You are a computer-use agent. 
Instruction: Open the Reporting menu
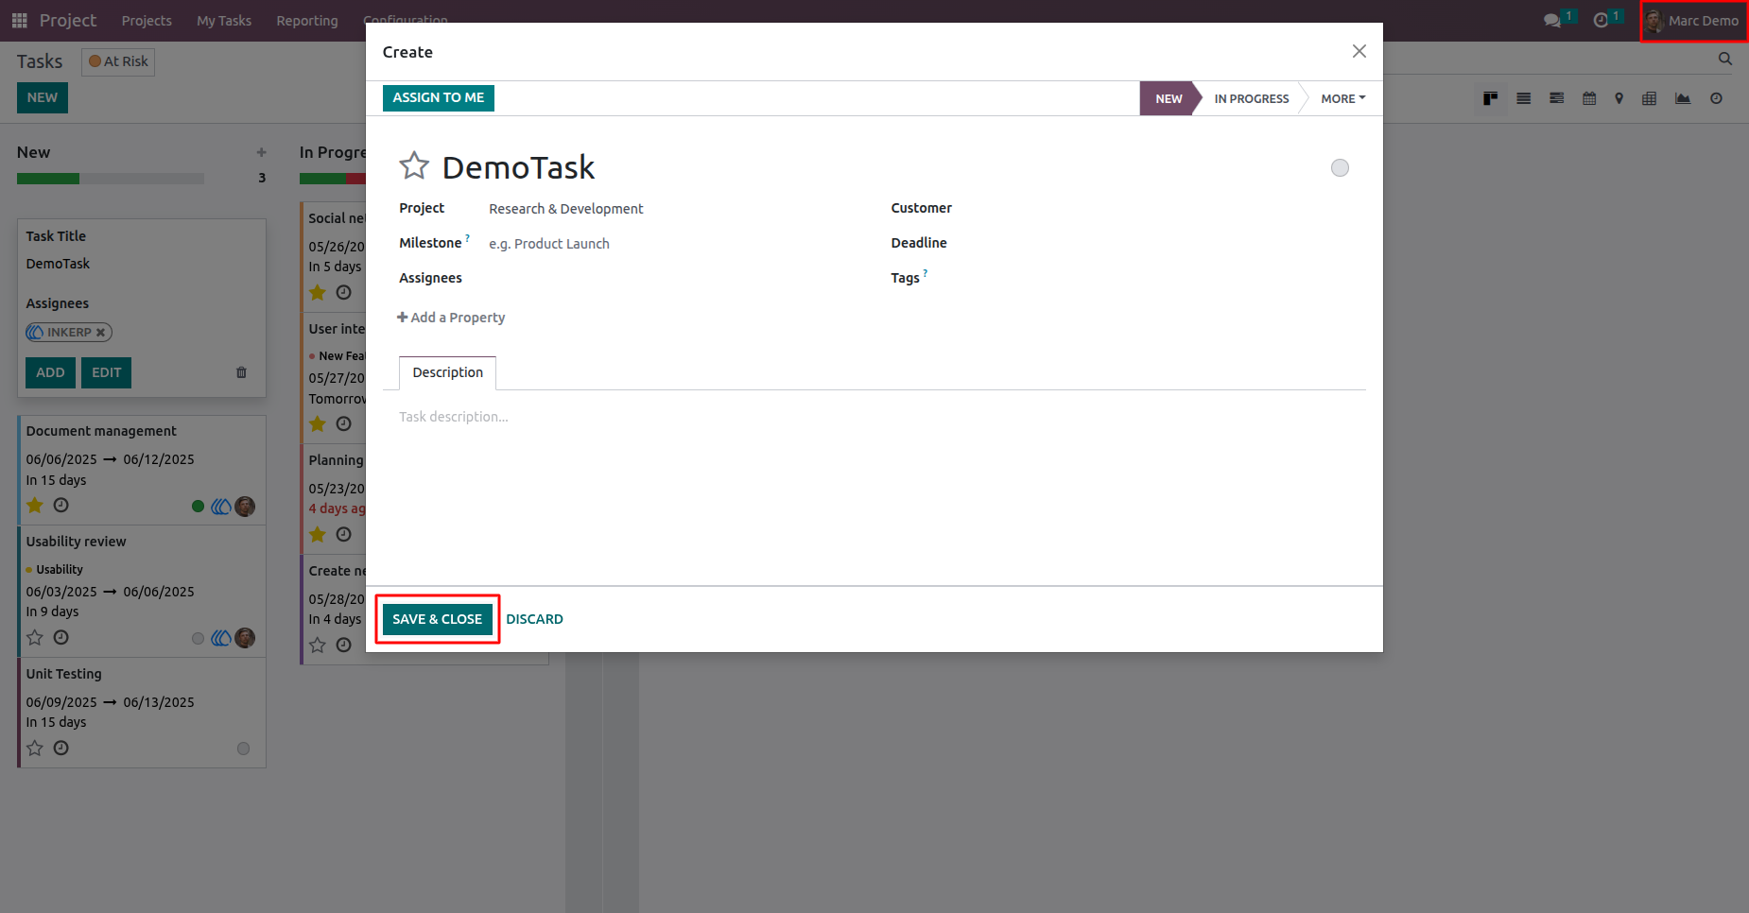coord(307,21)
